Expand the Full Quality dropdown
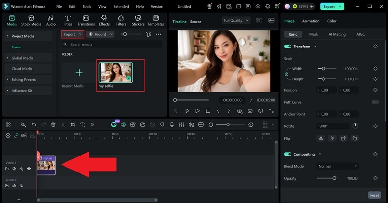This screenshot has width=388, height=203. pyautogui.click(x=236, y=21)
